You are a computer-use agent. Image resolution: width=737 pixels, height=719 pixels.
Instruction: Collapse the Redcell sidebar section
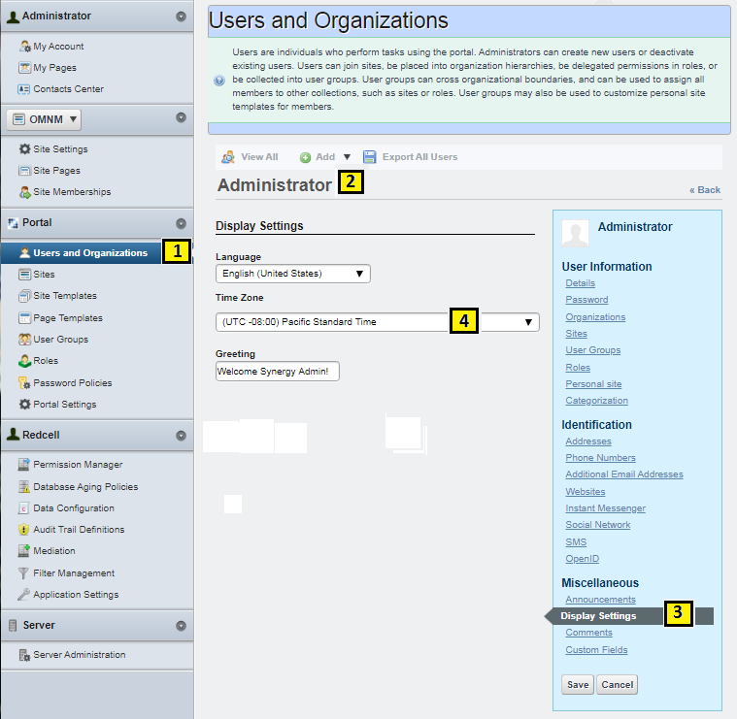pos(181,436)
